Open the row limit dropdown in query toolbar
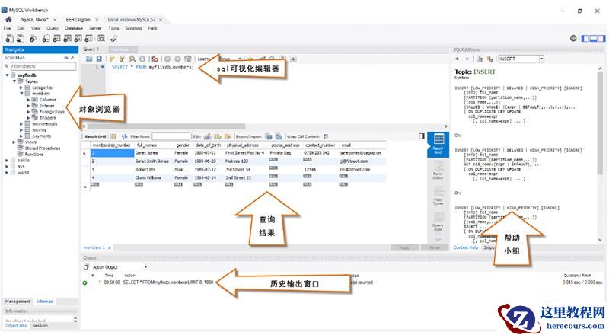This screenshot has width=609, height=335. [240, 59]
